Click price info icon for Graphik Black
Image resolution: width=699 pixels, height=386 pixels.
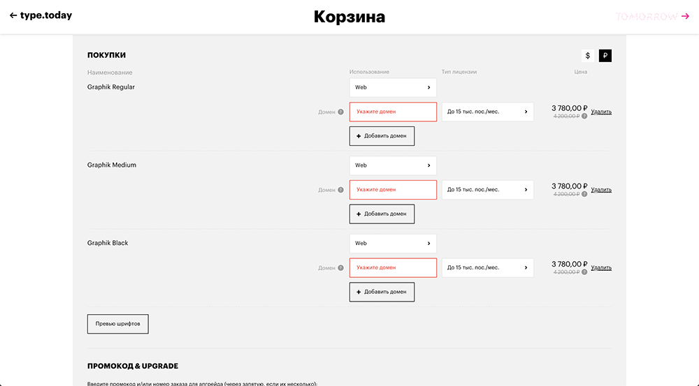[584, 272]
